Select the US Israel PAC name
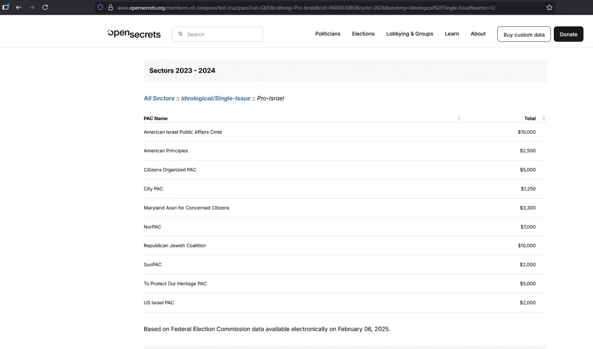Image resolution: width=593 pixels, height=349 pixels. pyautogui.click(x=159, y=303)
